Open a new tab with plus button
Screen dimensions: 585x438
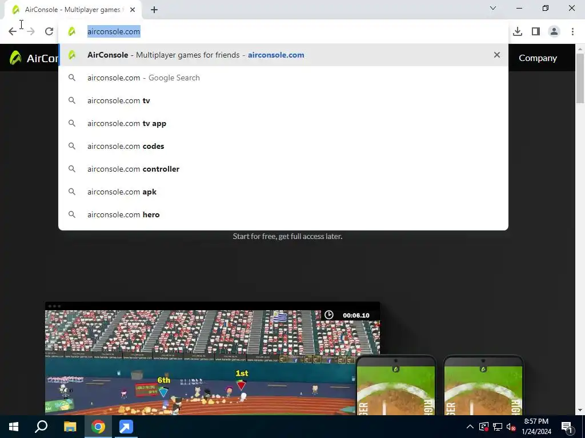[154, 10]
